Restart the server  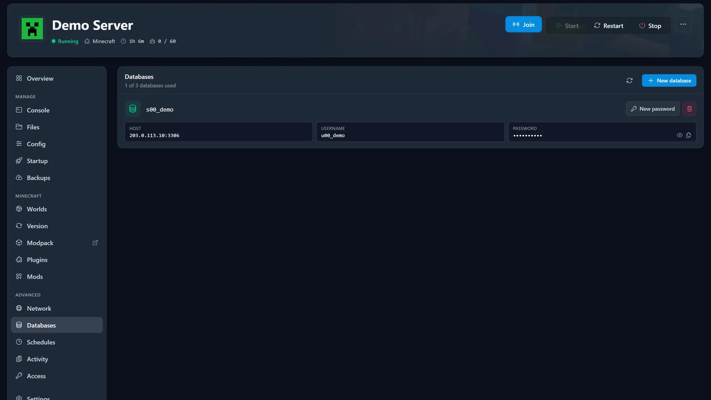click(x=608, y=26)
